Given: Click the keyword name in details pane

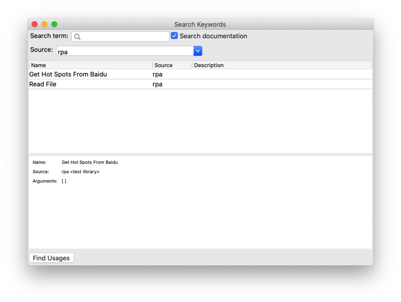Looking at the screenshot, I should 90,162.
